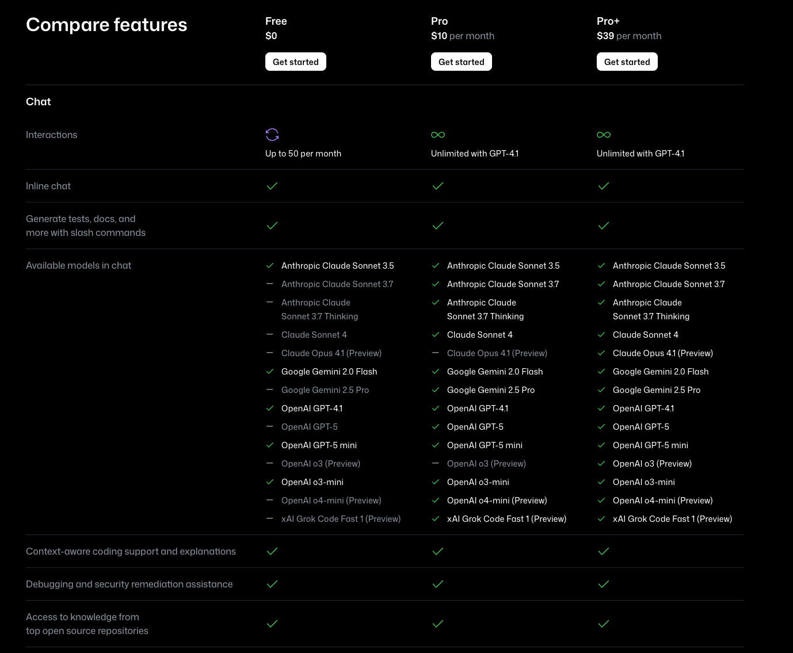The height and width of the screenshot is (653, 793).
Task: Click the infinity icon in the Pro+ Interactions cell
Action: (604, 135)
